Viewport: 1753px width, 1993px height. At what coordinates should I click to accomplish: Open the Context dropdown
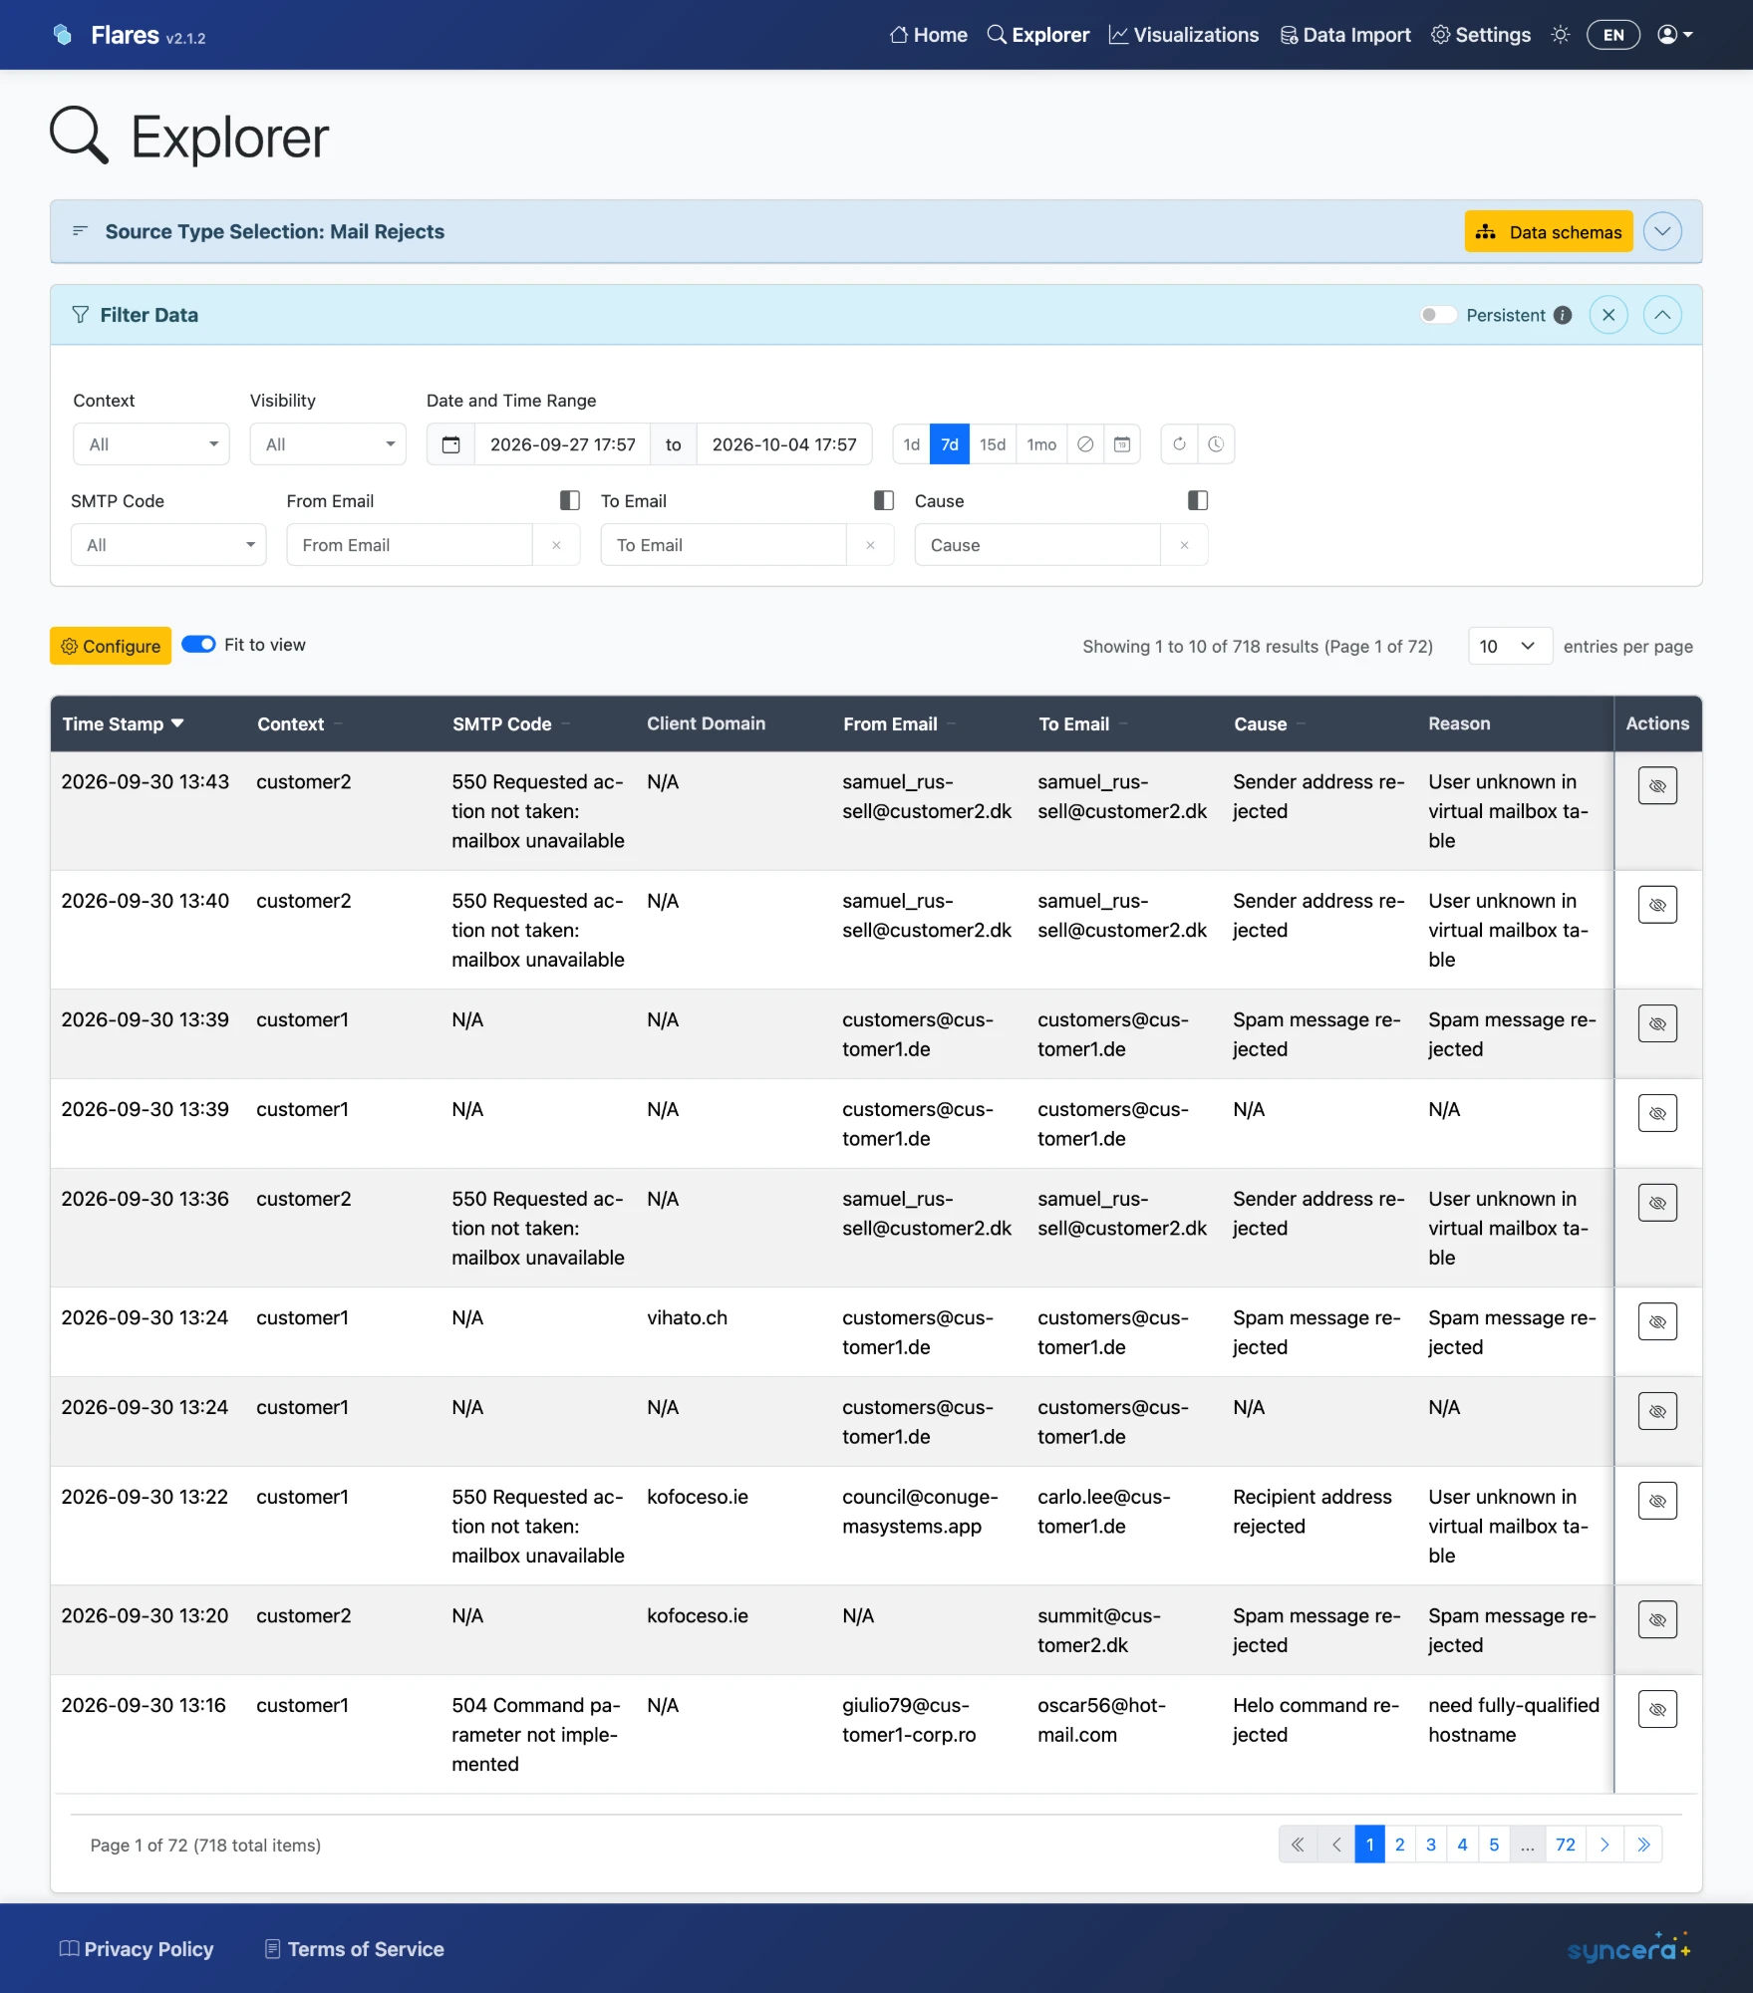(151, 444)
